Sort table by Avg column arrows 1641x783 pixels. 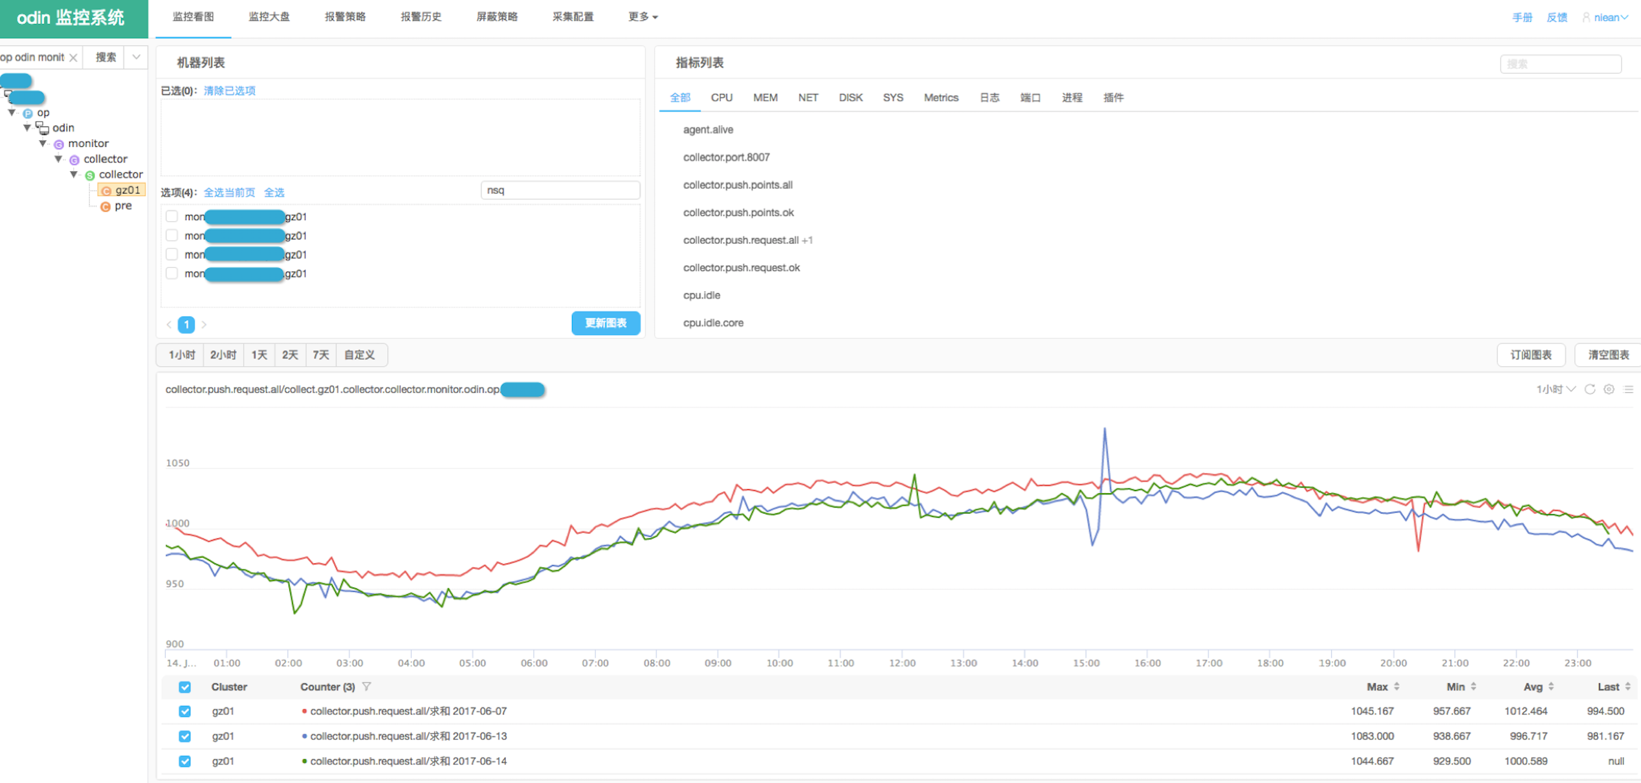(1551, 687)
